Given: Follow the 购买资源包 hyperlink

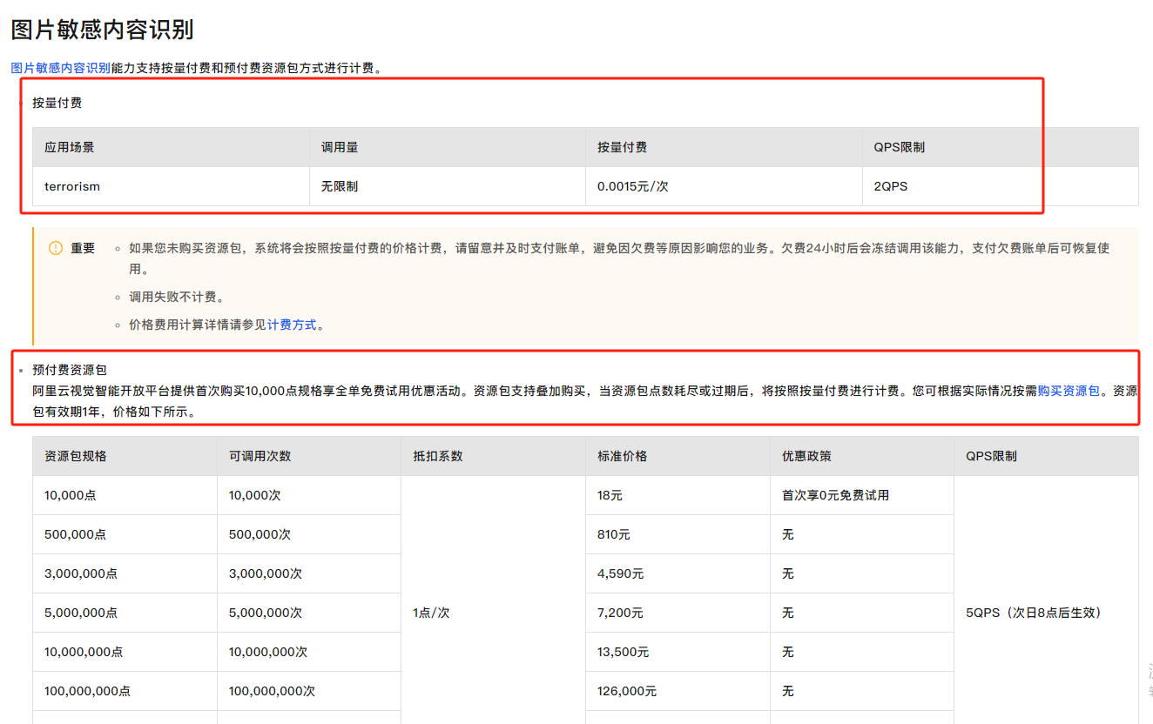Looking at the screenshot, I should tap(1069, 392).
